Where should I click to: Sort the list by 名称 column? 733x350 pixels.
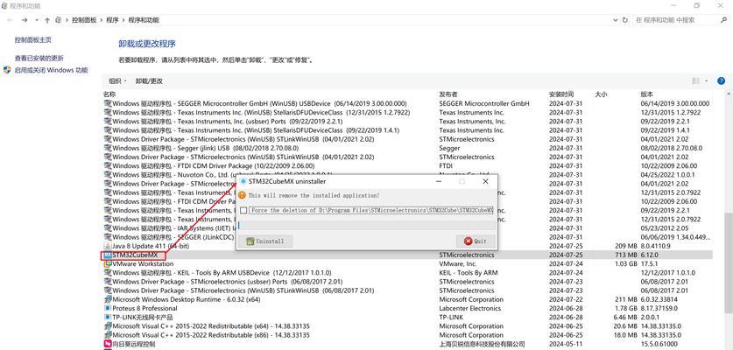tap(109, 94)
